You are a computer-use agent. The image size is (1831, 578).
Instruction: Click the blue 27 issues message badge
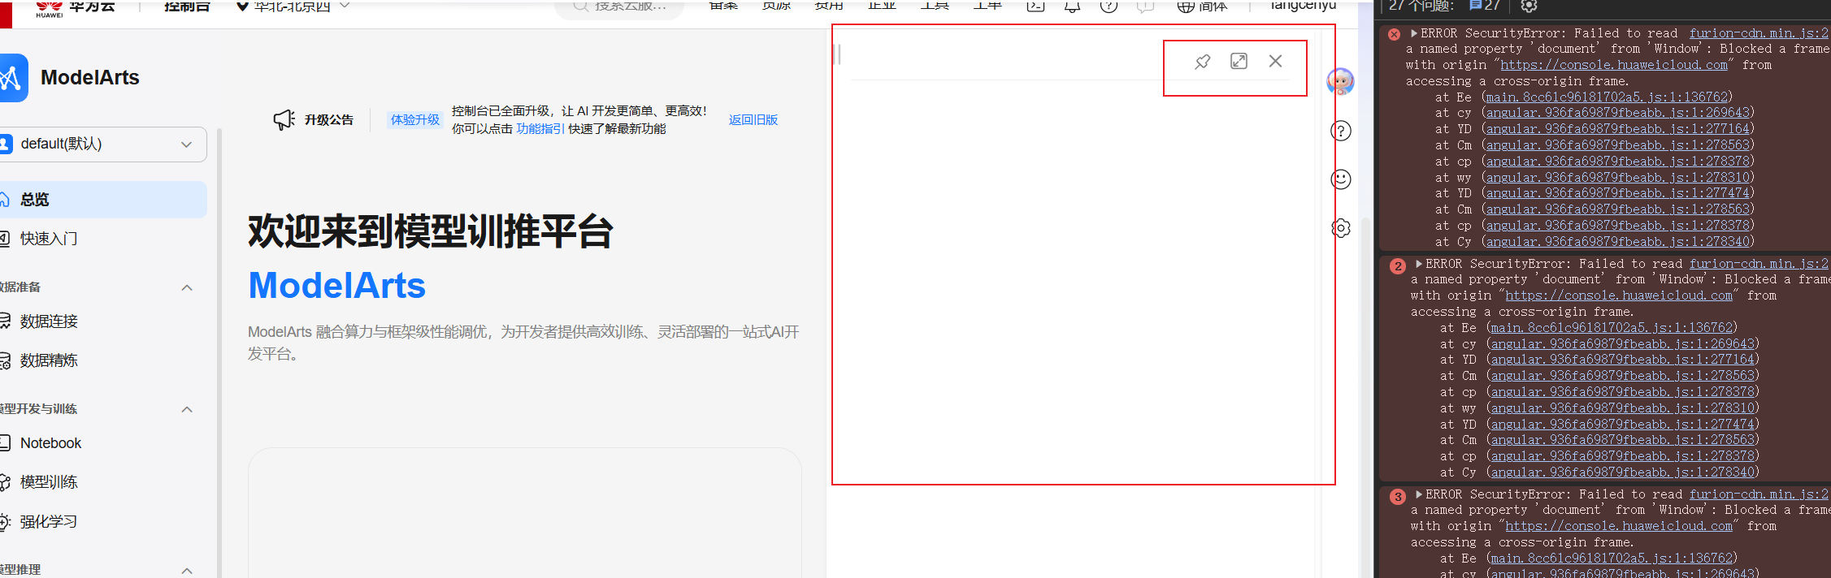point(1485,6)
